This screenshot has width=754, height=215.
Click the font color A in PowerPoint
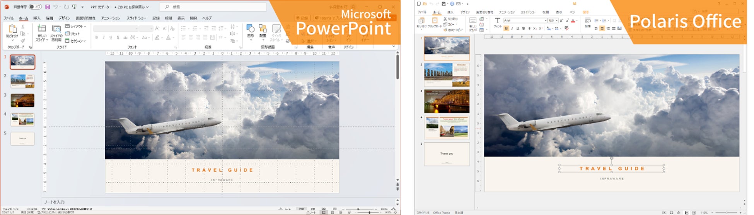(x=168, y=38)
